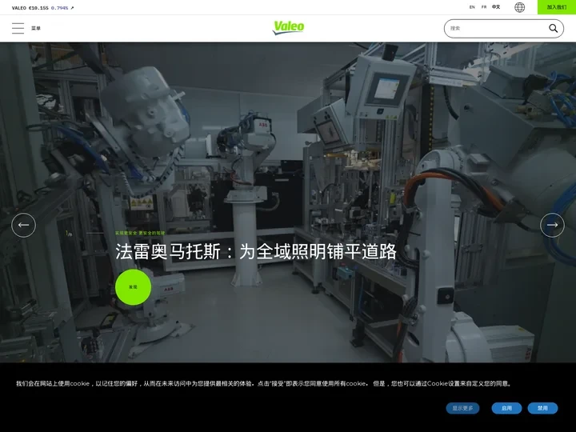
Task: Click the green 发现 circle button
Action: 133,287
